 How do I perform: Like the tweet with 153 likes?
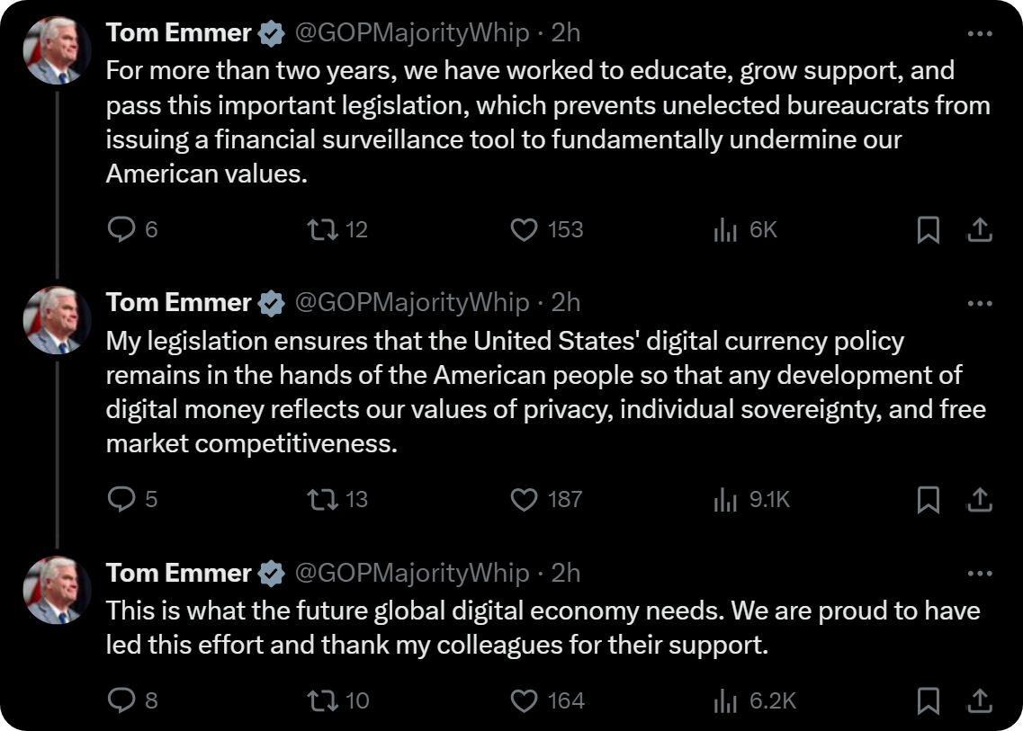[x=524, y=230]
